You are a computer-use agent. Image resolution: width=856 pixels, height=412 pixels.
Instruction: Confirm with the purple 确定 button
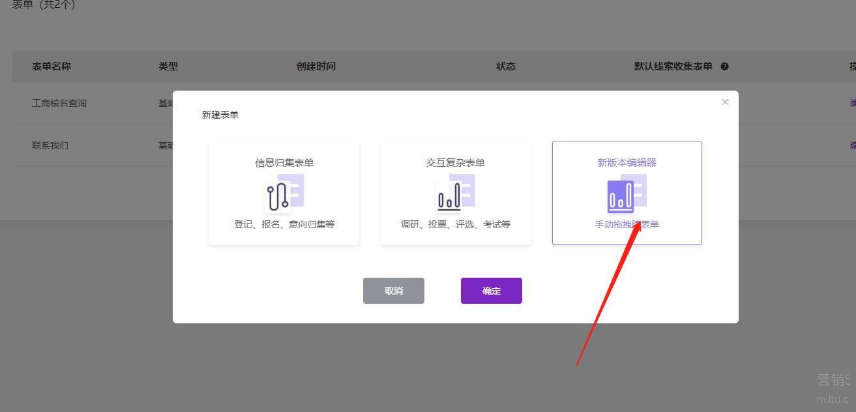coord(491,291)
